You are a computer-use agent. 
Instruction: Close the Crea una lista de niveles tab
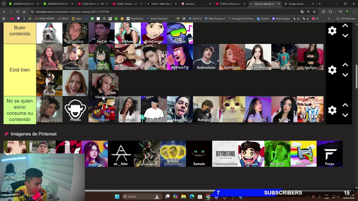pyautogui.click(x=279, y=4)
